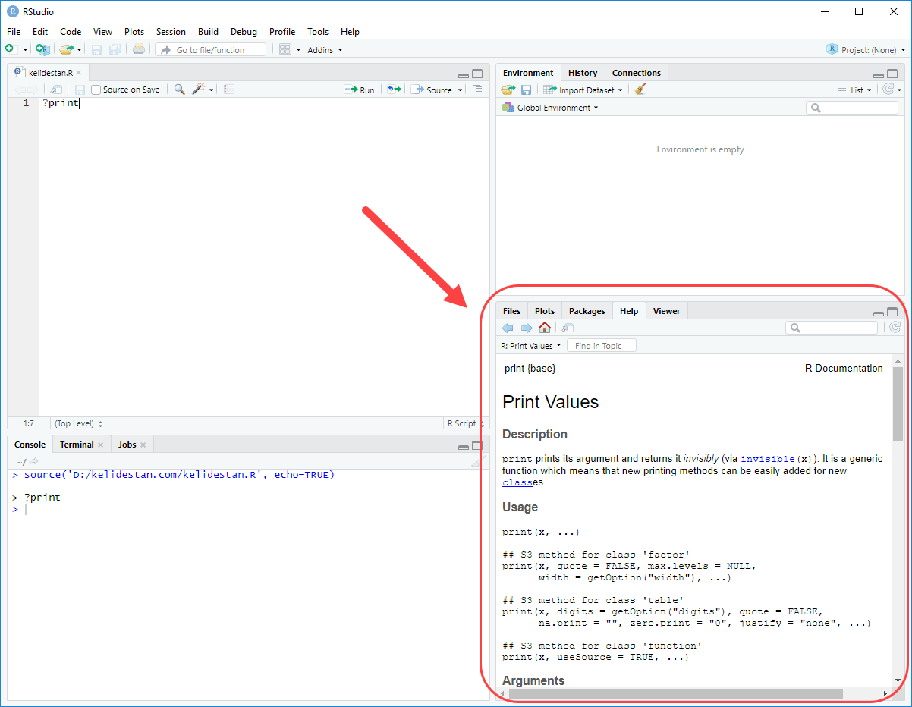This screenshot has width=912, height=707.
Task: Click the Go to file/function field
Action: tap(211, 50)
